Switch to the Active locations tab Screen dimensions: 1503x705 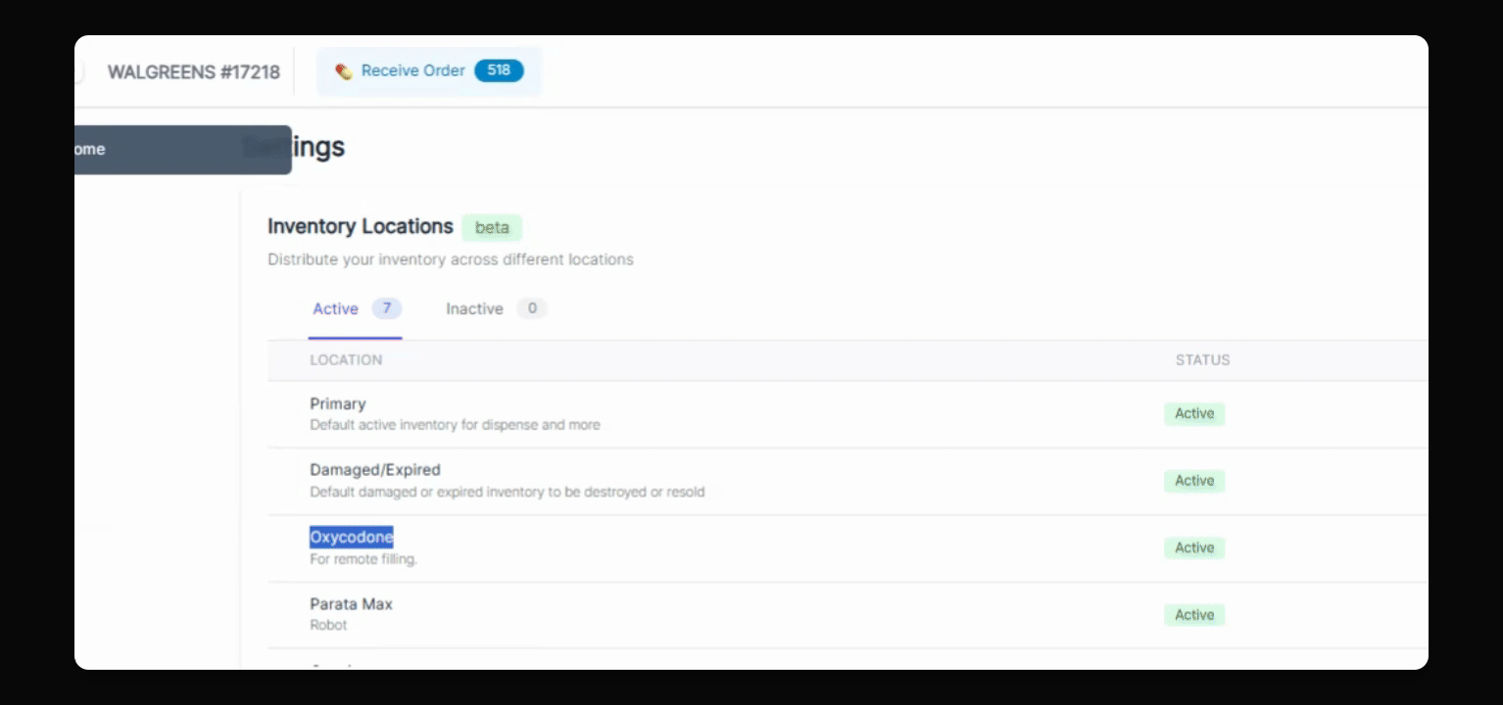pyautogui.click(x=355, y=309)
